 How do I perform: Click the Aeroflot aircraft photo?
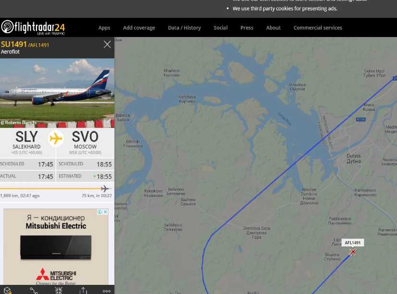(x=57, y=93)
